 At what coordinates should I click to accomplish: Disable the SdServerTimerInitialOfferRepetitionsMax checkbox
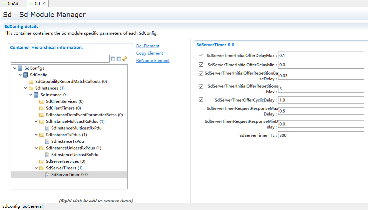point(201,87)
